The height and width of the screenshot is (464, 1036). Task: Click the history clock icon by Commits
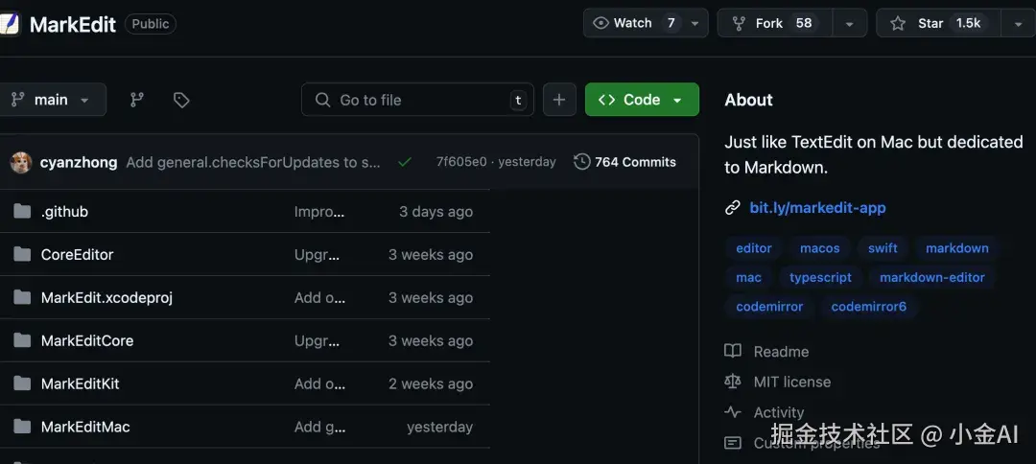click(581, 162)
